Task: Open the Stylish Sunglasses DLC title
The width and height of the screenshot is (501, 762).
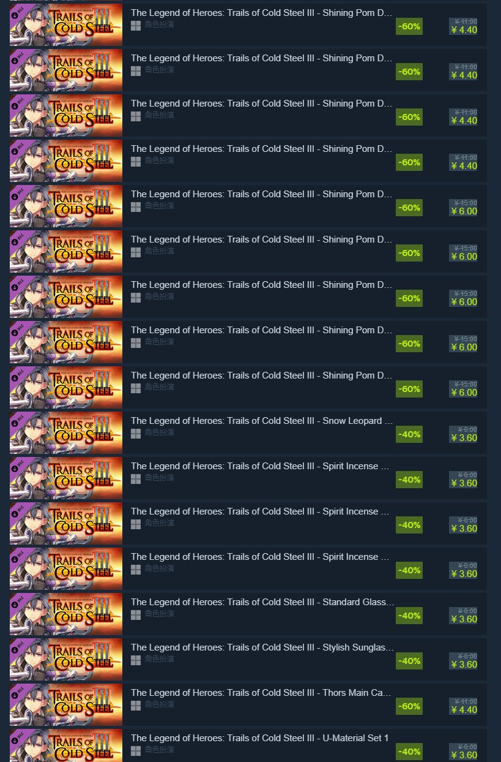Action: 262,647
